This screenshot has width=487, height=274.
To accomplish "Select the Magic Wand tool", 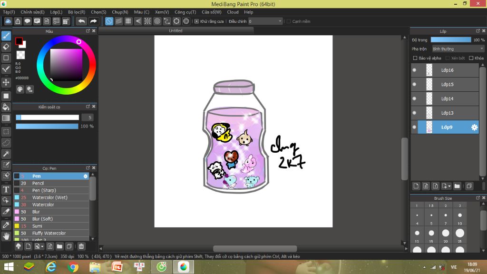I will point(6,154).
